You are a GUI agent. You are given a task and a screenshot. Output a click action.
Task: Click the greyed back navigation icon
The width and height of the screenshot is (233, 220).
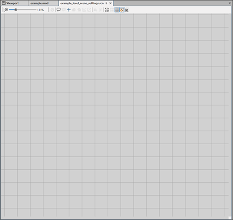(x=52, y=10)
